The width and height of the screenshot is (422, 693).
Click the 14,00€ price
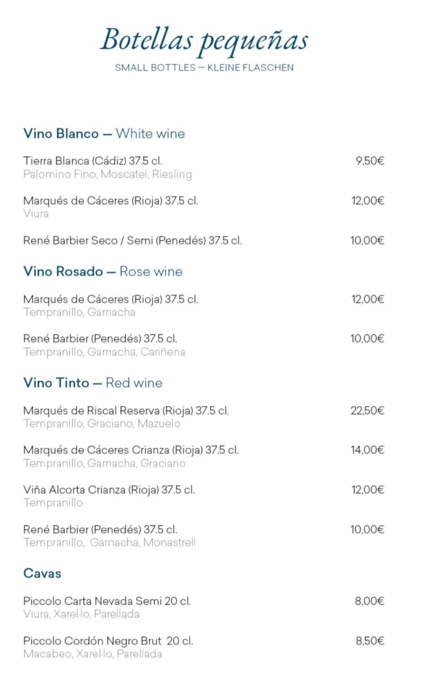point(367,450)
